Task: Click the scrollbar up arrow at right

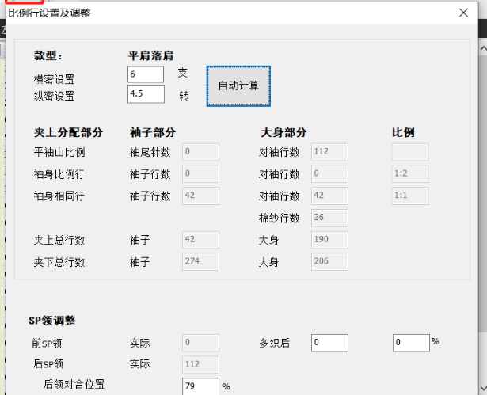Action: (483, 49)
